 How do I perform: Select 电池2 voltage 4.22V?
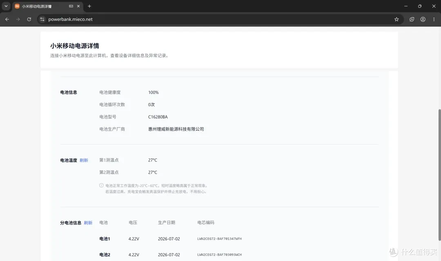[x=134, y=255]
